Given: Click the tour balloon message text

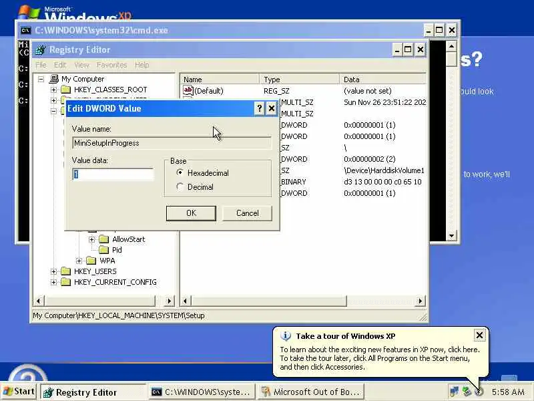Looking at the screenshot, I should coord(380,358).
